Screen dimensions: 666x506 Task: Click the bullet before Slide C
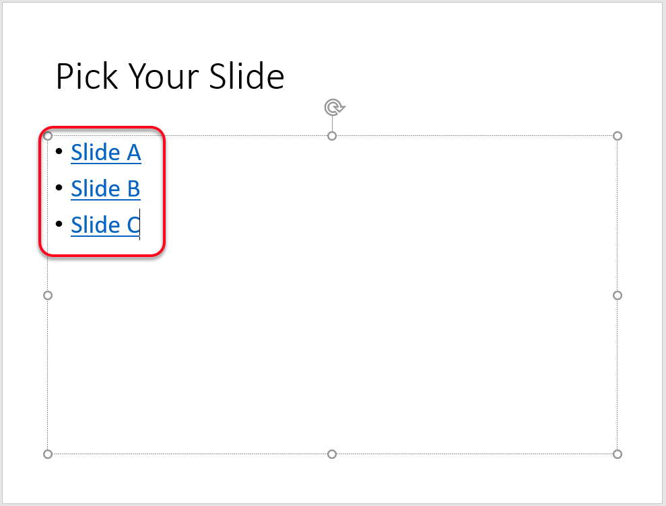(61, 223)
